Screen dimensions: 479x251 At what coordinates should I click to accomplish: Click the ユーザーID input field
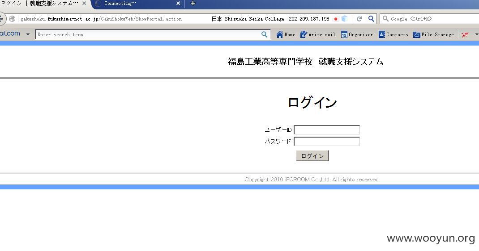tap(326, 130)
